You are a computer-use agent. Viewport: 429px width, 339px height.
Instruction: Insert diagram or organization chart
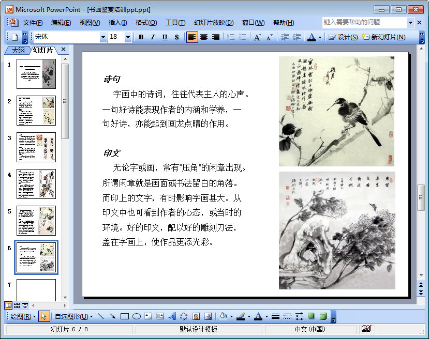pyautogui.click(x=184, y=316)
